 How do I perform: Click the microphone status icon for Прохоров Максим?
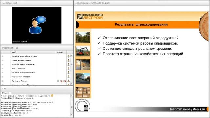tap(58, 81)
